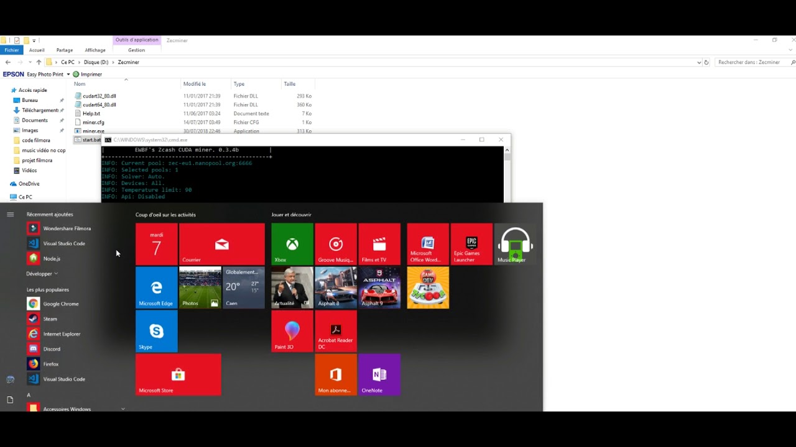Open Firefox from the Start list
The image size is (796, 447).
pos(43,364)
